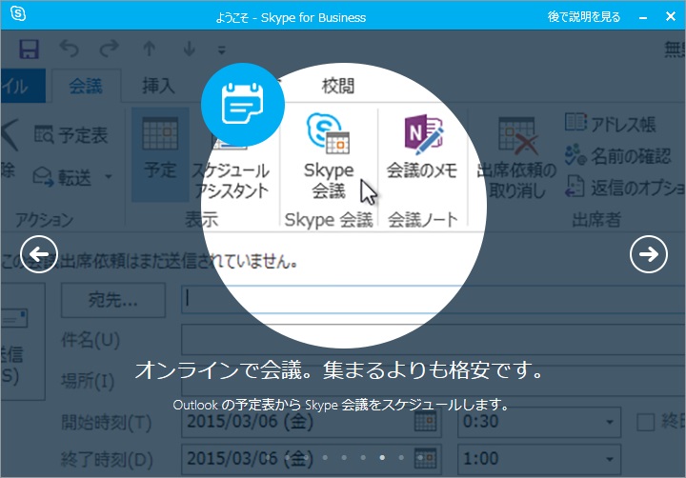Jump to the last page indicator dot
The width and height of the screenshot is (686, 478).
(420, 457)
